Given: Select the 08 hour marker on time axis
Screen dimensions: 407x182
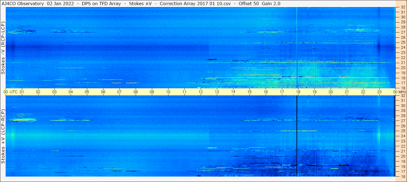Looking at the screenshot, I should point(136,92).
